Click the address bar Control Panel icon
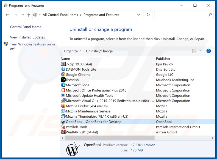217x160 pixels. [35, 15]
